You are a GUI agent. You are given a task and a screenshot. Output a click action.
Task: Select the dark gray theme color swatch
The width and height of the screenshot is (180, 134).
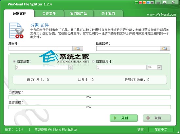[152, 3]
